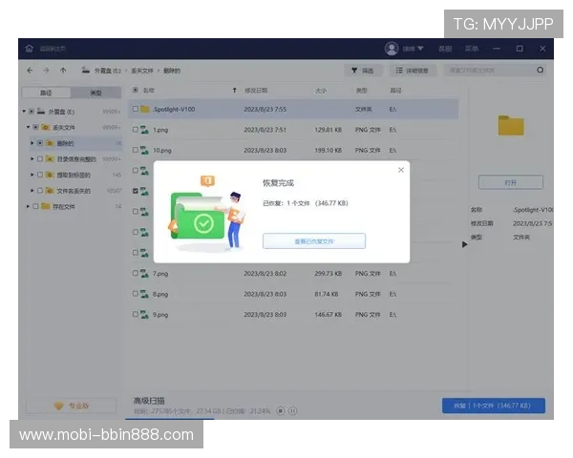Viewport: 573px width, 458px height.
Task: Click the search magnifier icon
Action: point(541,70)
